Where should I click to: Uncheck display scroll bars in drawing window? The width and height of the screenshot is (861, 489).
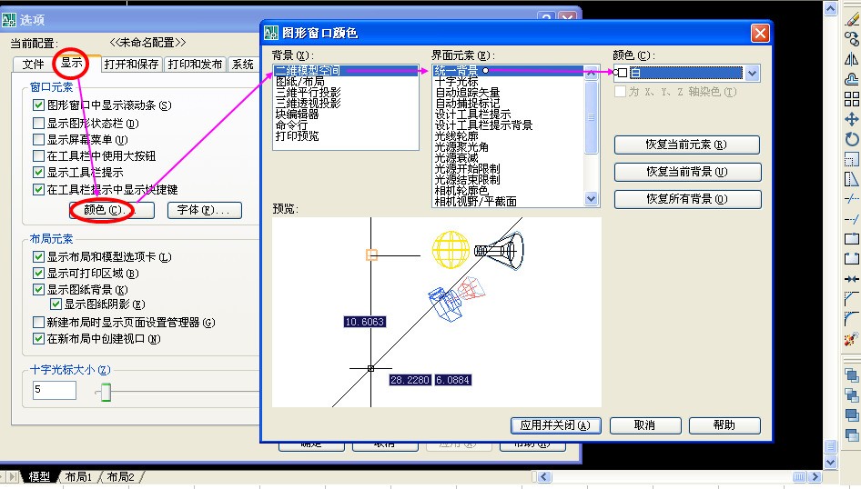(38, 106)
